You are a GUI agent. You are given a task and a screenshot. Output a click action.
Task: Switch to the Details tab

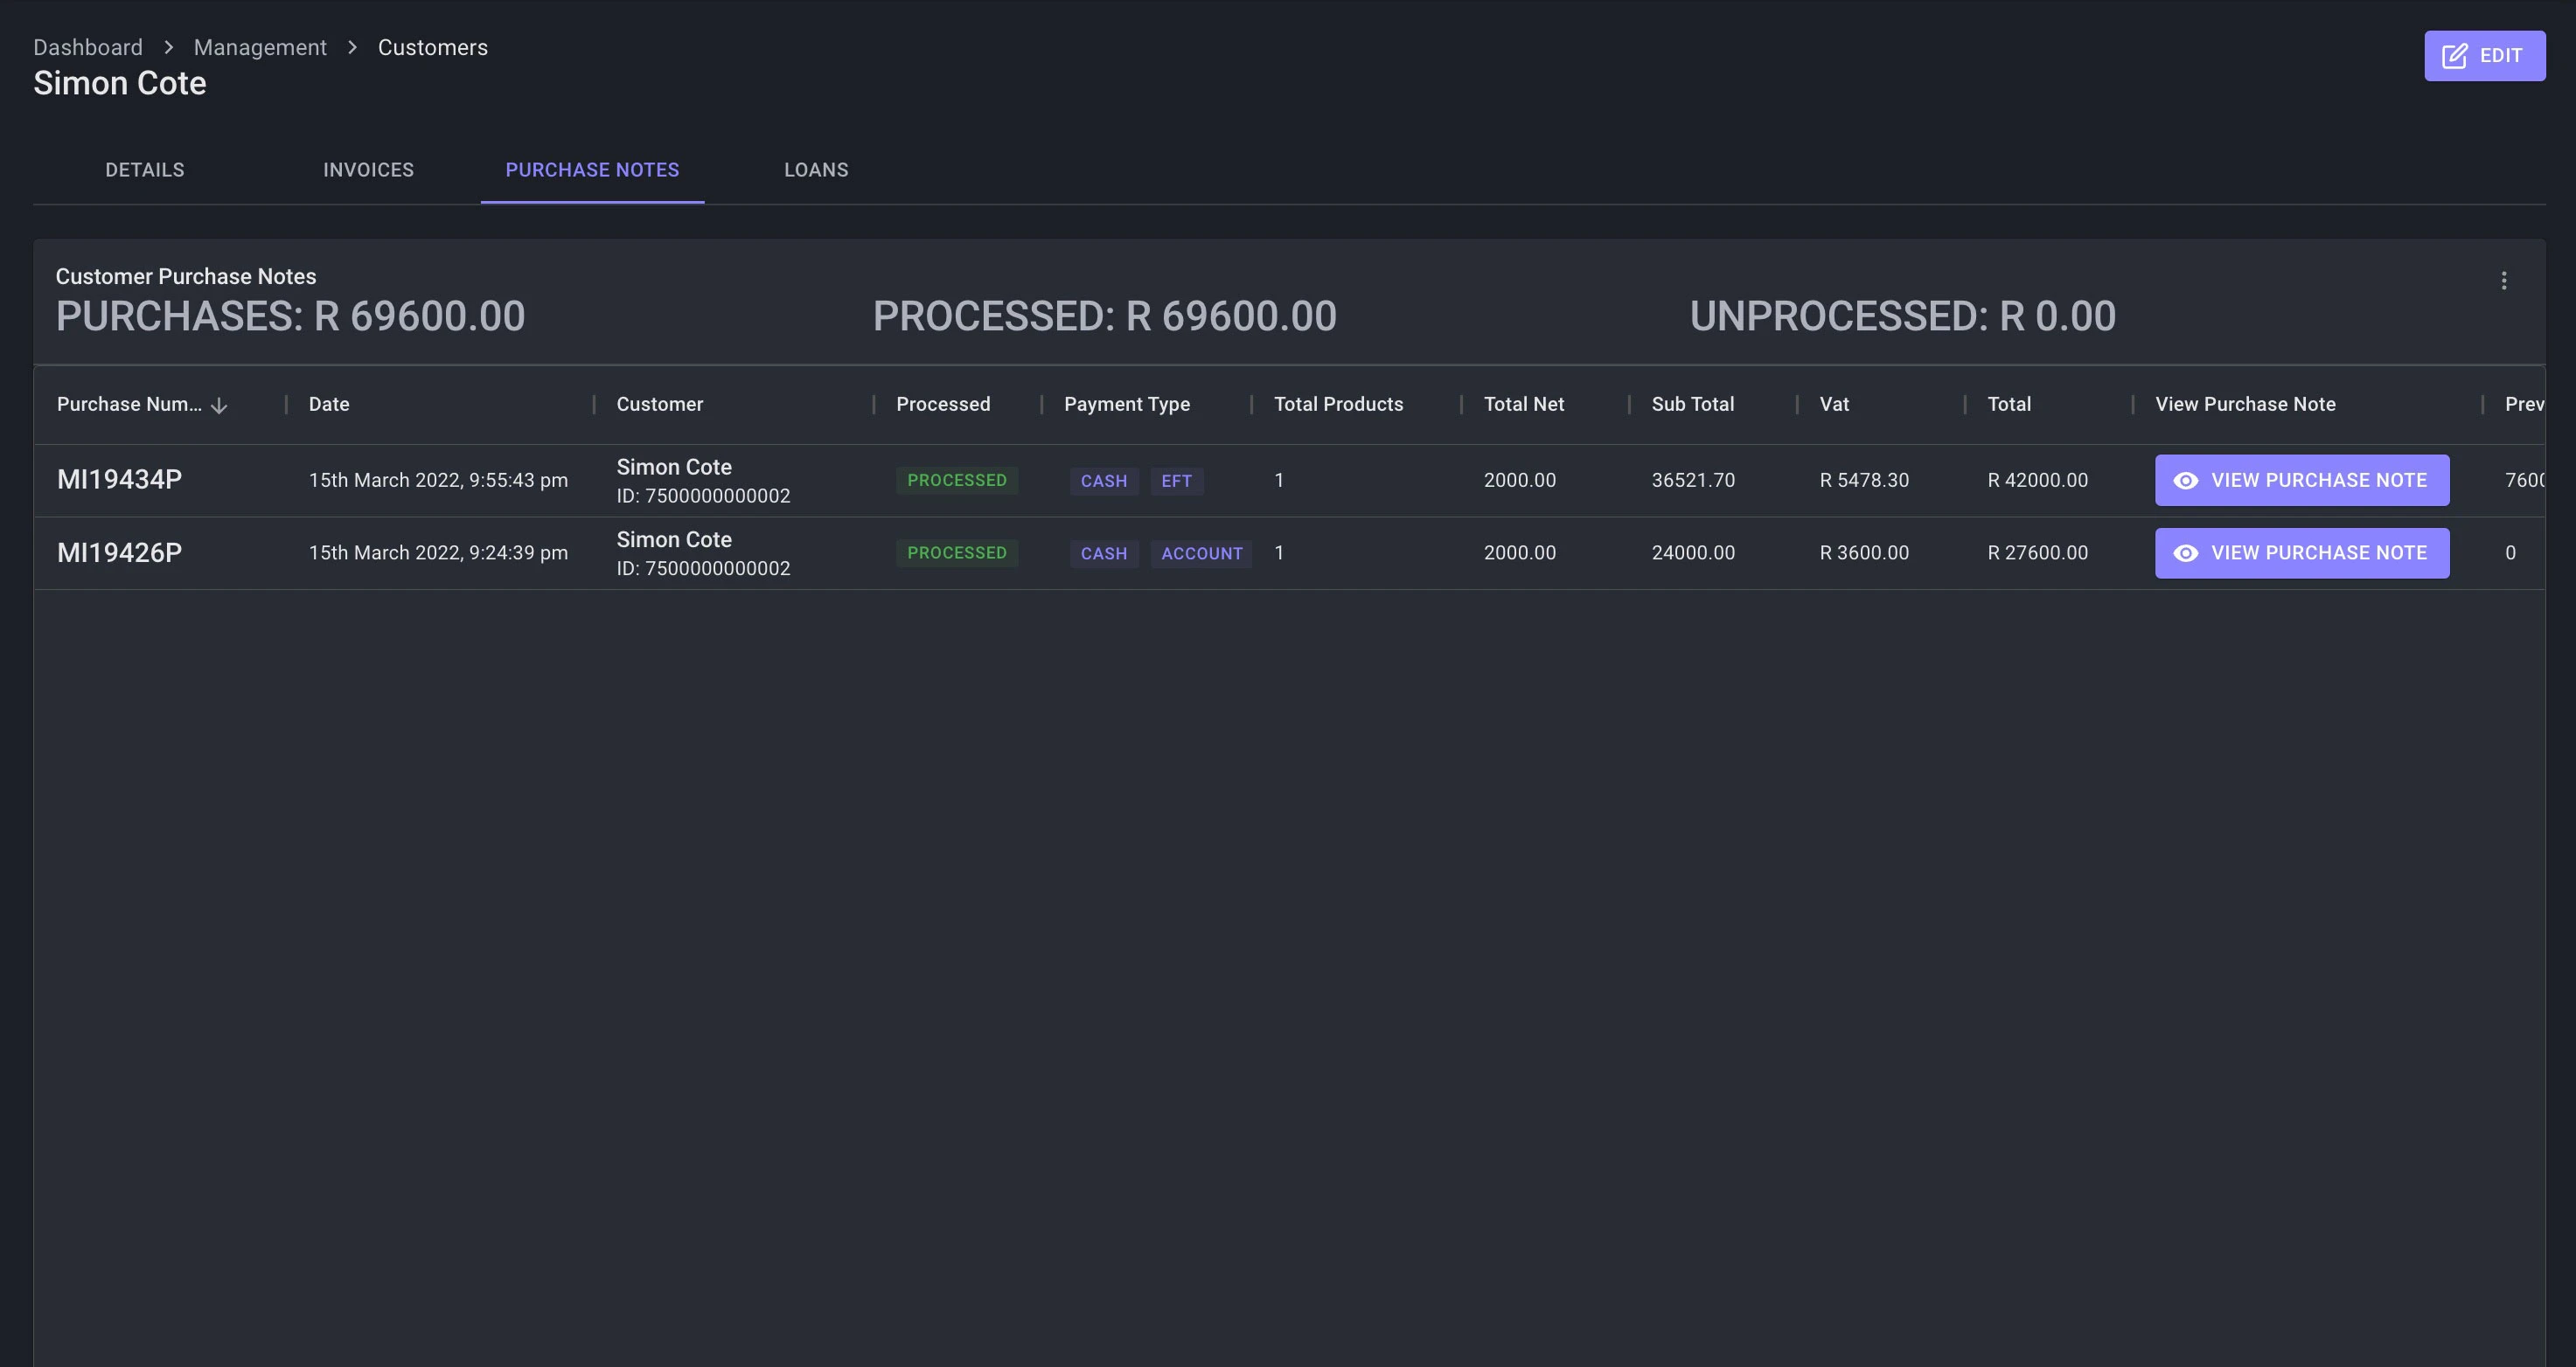coord(145,170)
